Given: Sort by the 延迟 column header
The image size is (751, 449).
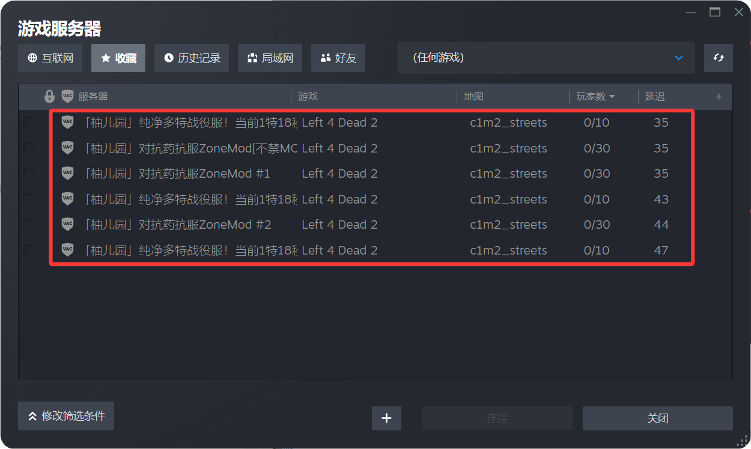Looking at the screenshot, I should [655, 97].
